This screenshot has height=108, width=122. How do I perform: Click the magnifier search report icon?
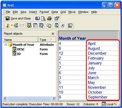(56, 25)
